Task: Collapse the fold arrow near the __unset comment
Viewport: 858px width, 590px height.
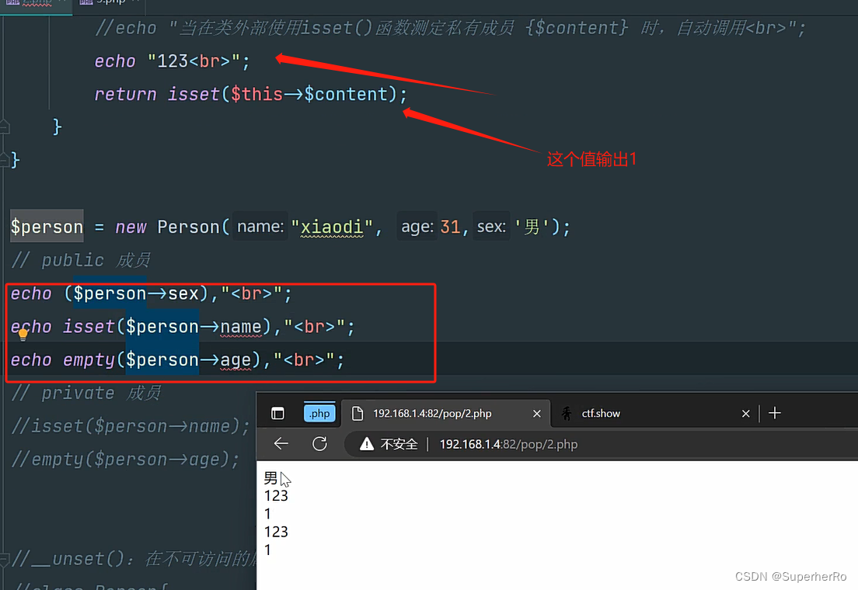Action: [x=4, y=558]
